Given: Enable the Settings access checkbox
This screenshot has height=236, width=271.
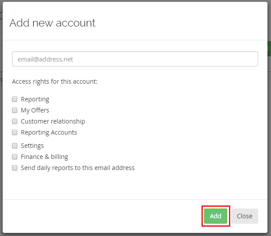Looking at the screenshot, I should [x=15, y=146].
